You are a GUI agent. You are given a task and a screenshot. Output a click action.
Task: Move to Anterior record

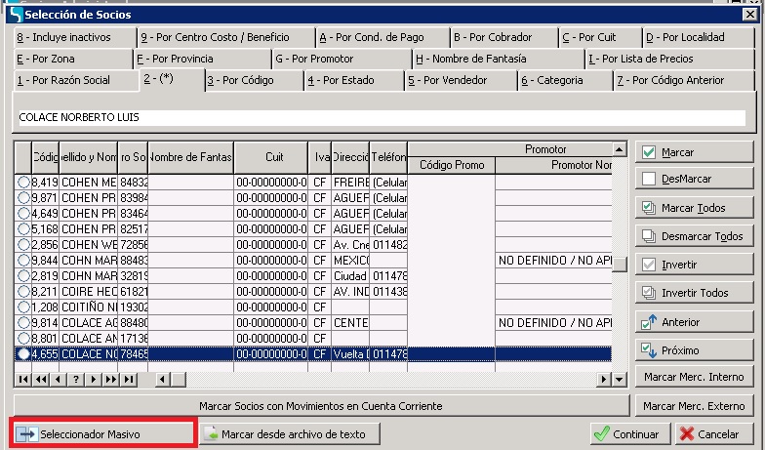pyautogui.click(x=694, y=321)
